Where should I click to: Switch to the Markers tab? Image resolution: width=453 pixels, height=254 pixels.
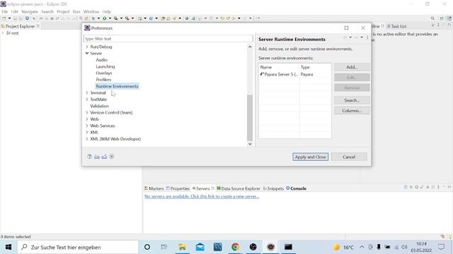click(x=154, y=188)
